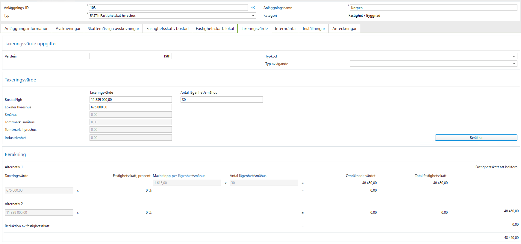Click the Total fastighetsskatt column header

[431, 176]
